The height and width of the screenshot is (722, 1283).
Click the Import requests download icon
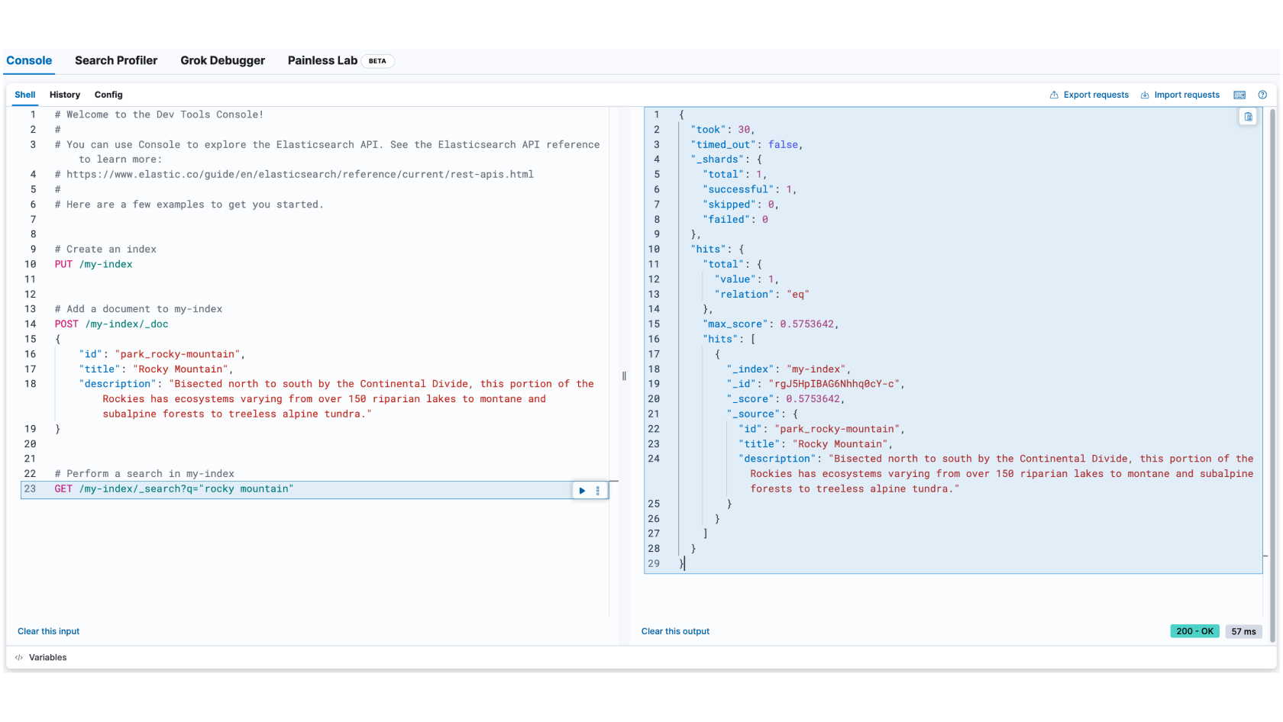[x=1145, y=95]
